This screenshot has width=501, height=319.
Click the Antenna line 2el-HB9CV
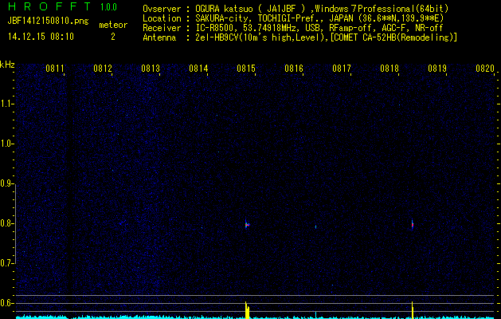tap(299, 37)
